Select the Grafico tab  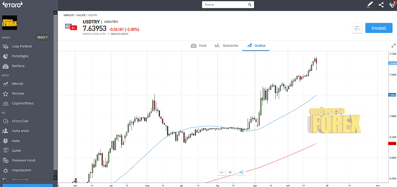[256, 45]
